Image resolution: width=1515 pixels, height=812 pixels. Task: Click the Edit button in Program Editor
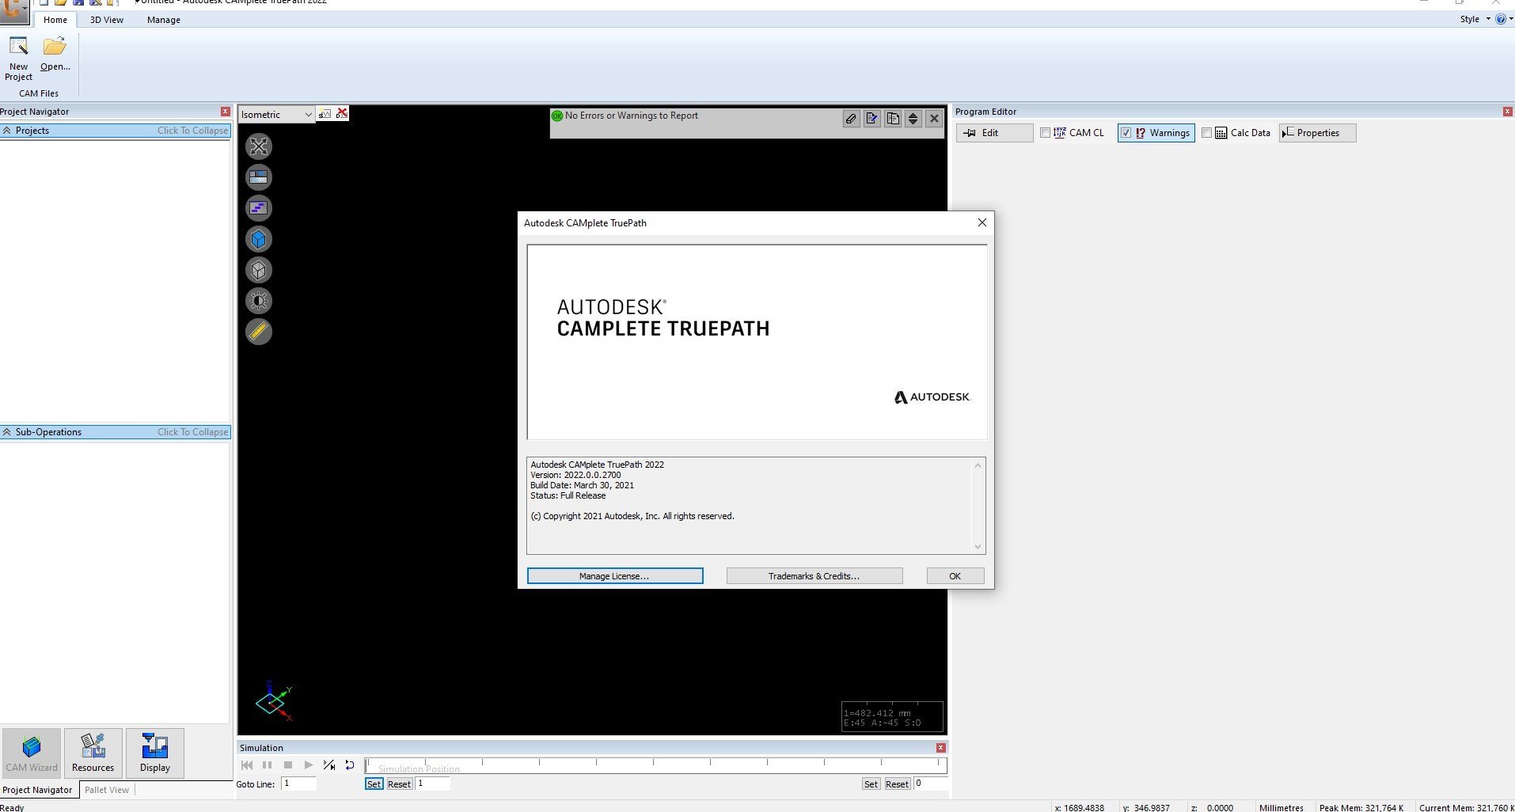click(x=995, y=133)
